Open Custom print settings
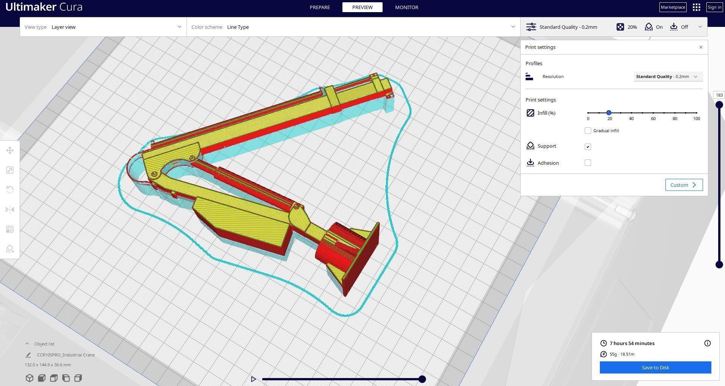725x386 pixels. 684,185
